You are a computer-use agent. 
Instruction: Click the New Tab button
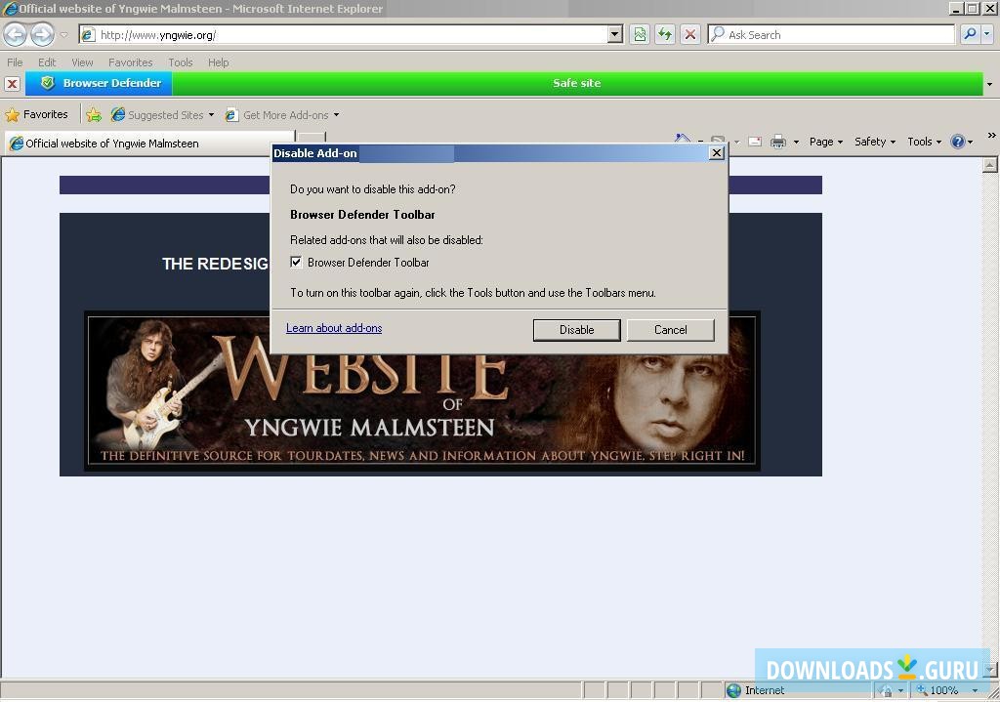coord(312,137)
